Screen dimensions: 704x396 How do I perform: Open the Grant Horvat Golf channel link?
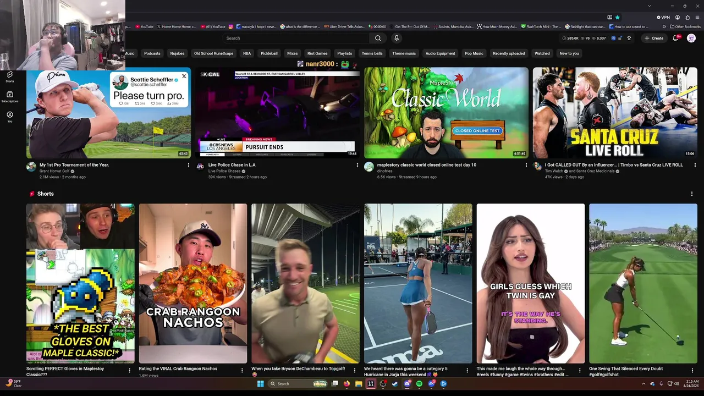click(x=54, y=171)
